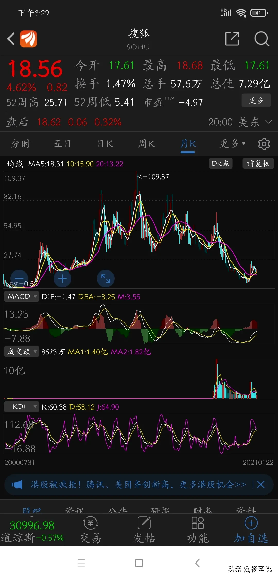Tap the megaphone announcement icon
This screenshot has height=579, width=278.
[17, 484]
